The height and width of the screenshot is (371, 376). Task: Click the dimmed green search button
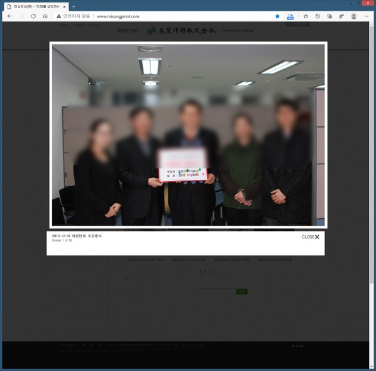tap(241, 291)
